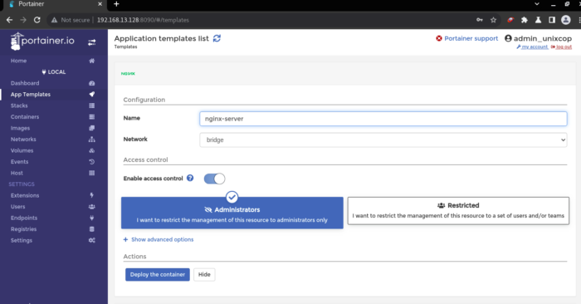Toggle the Enable access control switch
Viewport: 581px width, 304px height.
214,179
